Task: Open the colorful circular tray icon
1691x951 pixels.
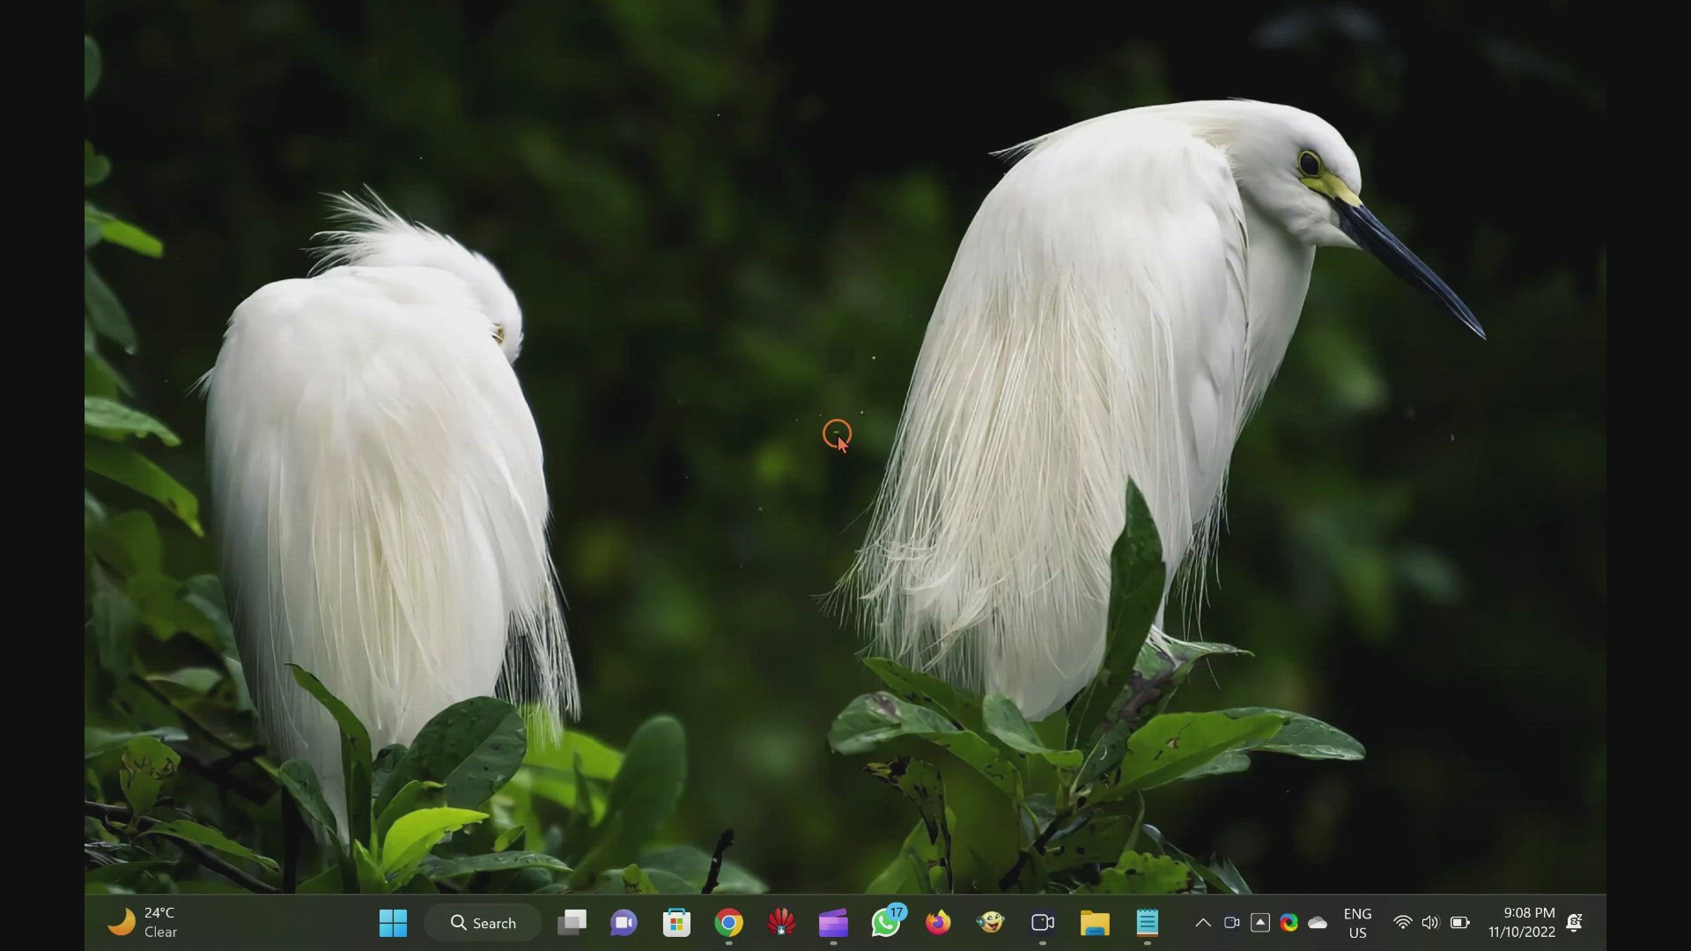Action: tap(1289, 923)
